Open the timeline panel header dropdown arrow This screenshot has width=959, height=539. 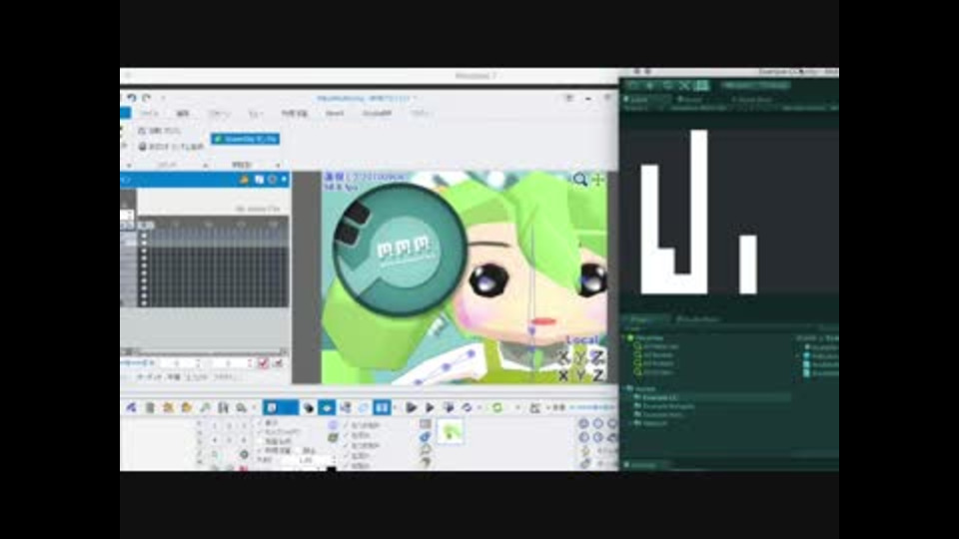pos(284,180)
